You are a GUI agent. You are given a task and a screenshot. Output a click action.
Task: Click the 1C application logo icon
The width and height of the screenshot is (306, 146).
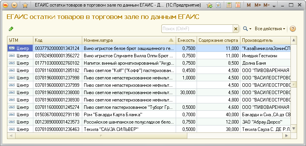(x=5, y=5)
